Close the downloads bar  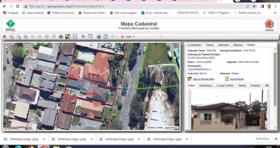click(x=276, y=139)
